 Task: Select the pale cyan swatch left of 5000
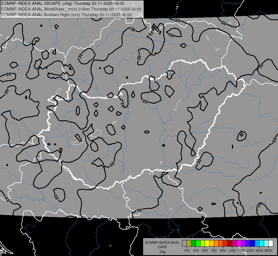pyautogui.click(x=266, y=243)
